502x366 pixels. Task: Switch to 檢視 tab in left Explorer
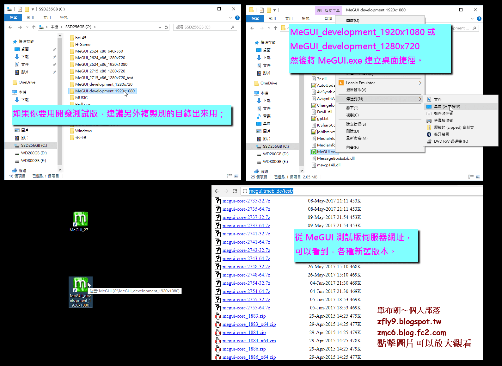pyautogui.click(x=64, y=18)
